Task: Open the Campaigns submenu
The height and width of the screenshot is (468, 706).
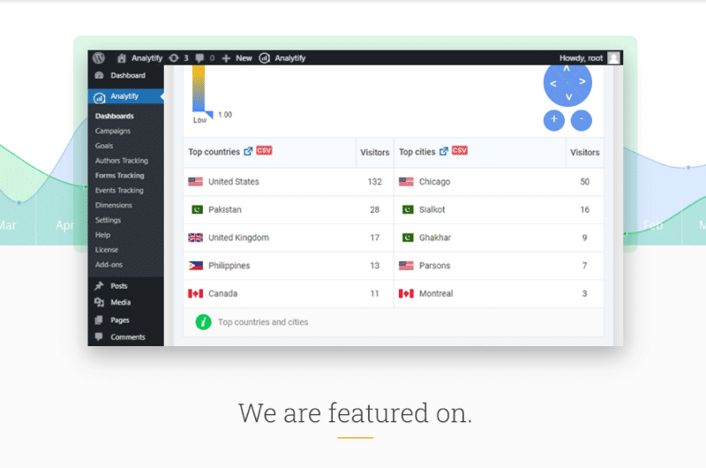Action: coord(113,131)
